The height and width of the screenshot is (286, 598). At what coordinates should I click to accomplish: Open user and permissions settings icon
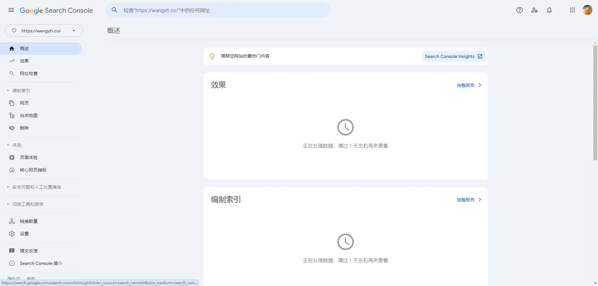(534, 10)
